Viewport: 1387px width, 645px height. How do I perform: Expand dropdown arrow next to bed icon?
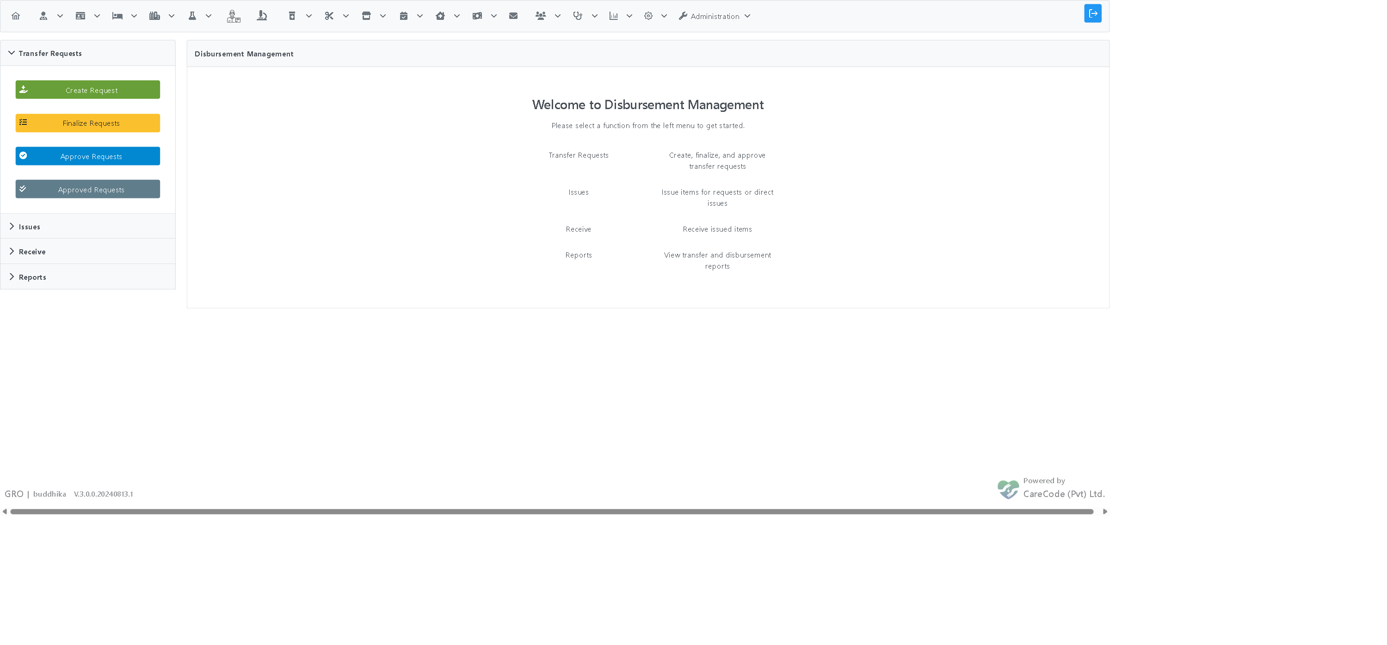(134, 16)
